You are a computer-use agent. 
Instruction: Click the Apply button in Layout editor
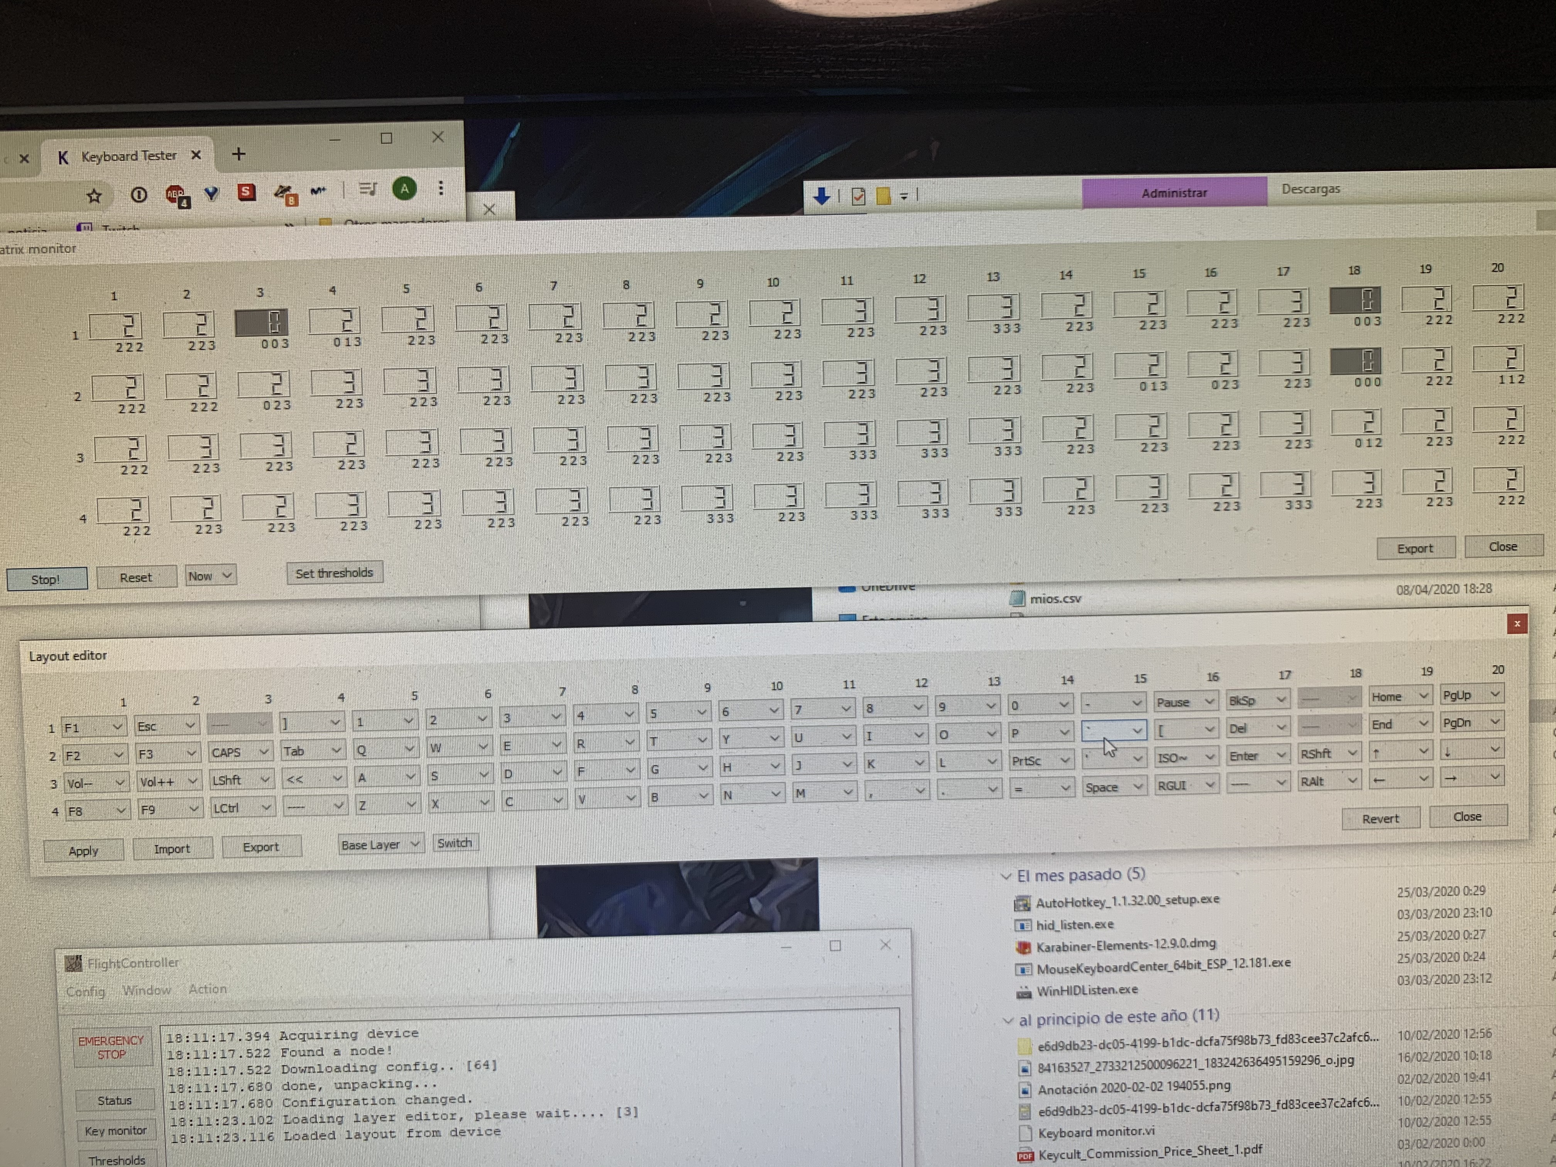coord(83,851)
